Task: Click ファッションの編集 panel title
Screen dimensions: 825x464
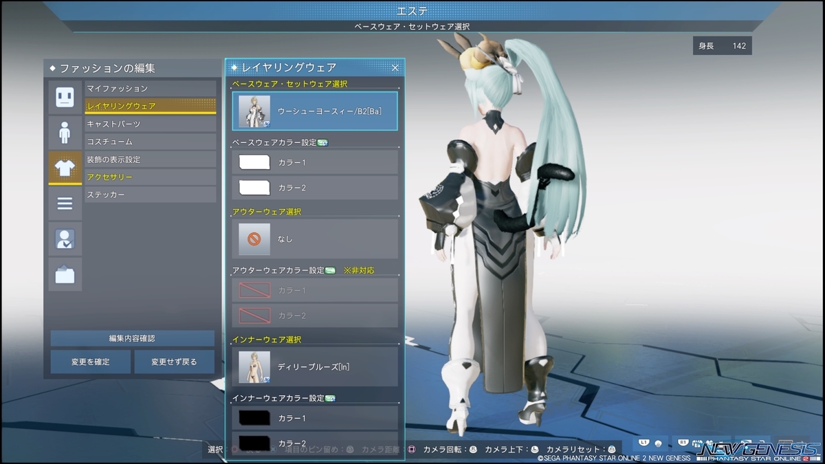Action: (107, 68)
